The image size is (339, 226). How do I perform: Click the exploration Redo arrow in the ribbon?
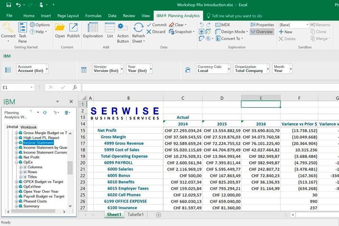click(x=208, y=25)
